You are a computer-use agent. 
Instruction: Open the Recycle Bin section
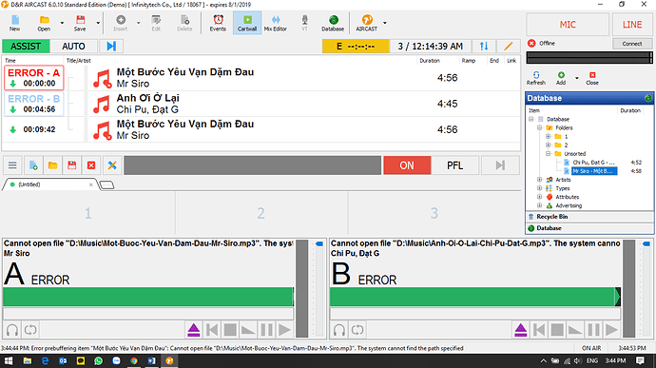(x=589, y=217)
